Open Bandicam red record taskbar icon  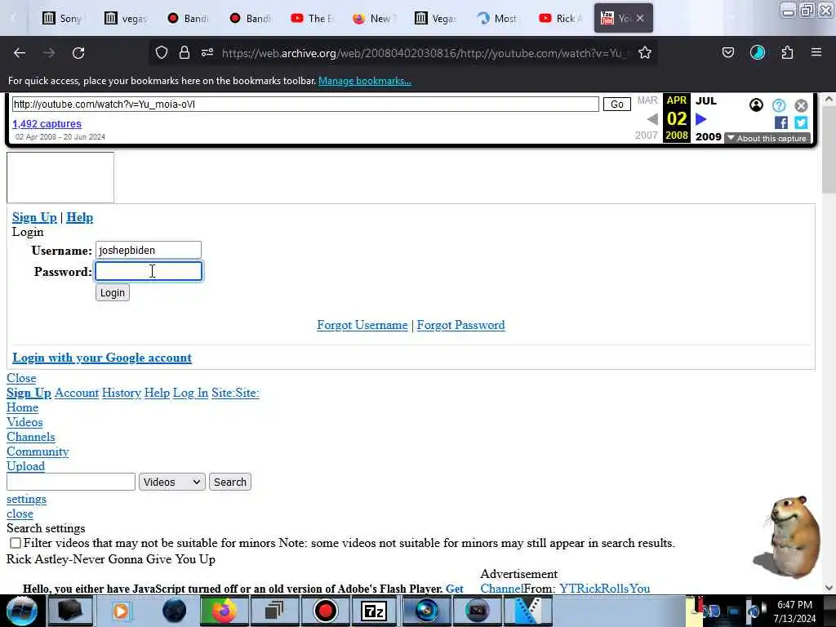[325, 611]
